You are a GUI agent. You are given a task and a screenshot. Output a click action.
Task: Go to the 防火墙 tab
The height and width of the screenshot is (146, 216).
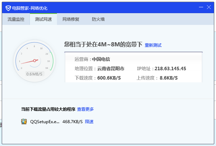(98, 19)
